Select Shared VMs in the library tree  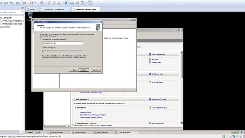[5, 27]
